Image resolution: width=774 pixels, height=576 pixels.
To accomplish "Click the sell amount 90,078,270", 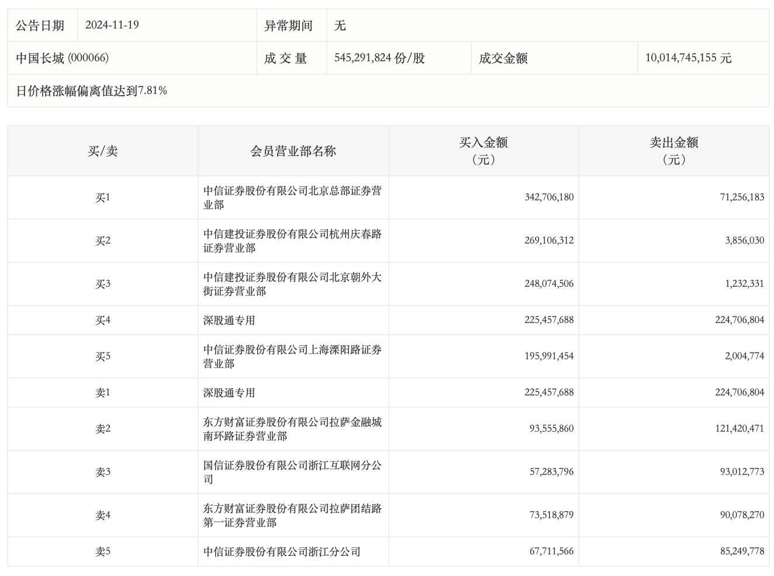I will (x=742, y=515).
